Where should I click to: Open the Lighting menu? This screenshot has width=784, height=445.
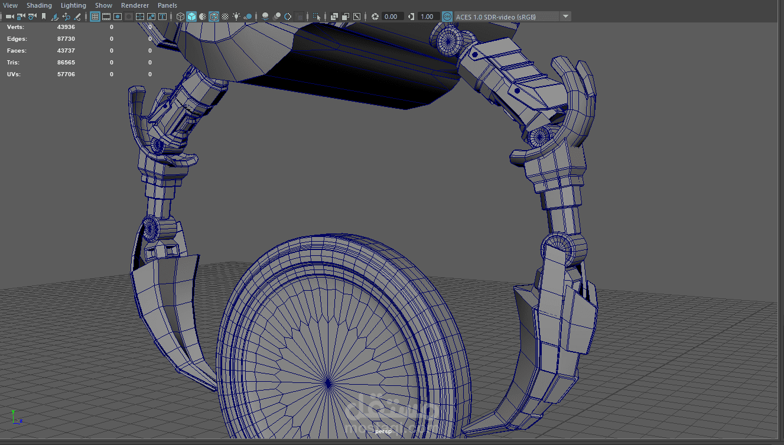coord(73,5)
